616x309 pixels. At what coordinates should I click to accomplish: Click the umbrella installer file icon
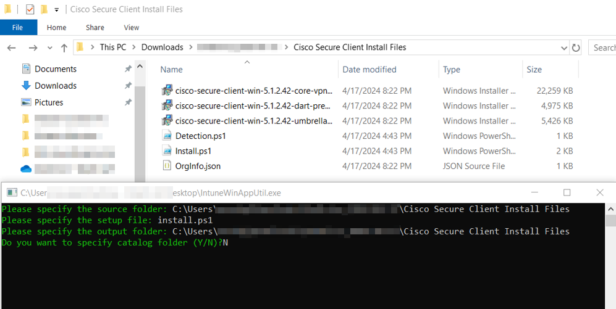[167, 121]
